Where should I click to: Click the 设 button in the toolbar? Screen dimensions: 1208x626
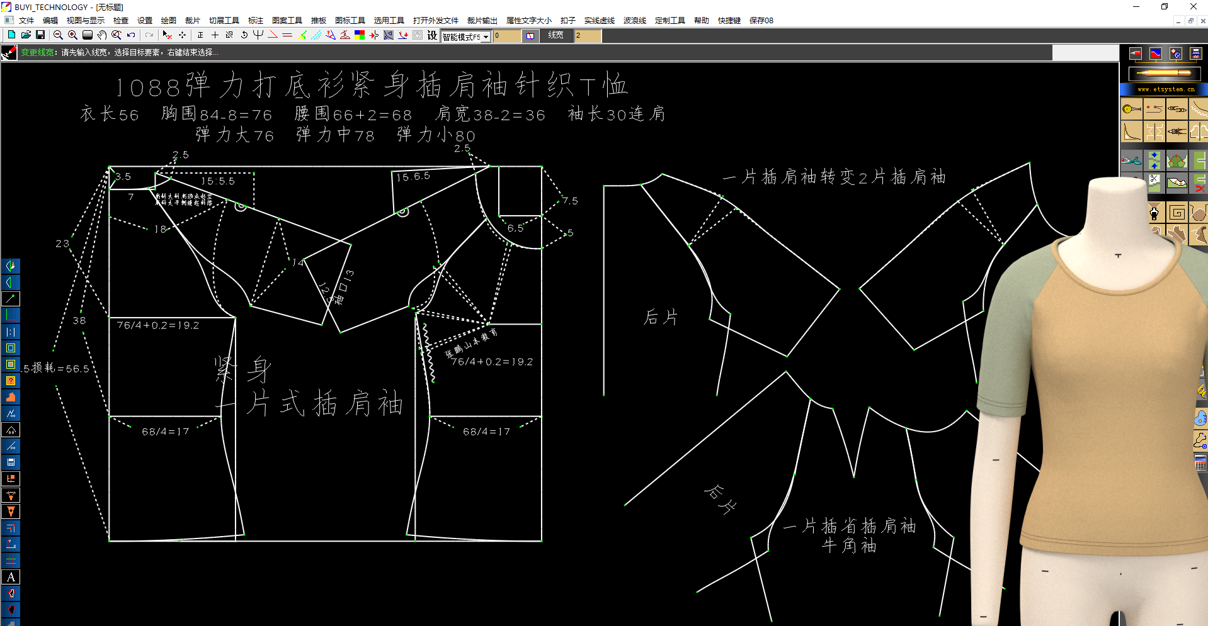[432, 36]
